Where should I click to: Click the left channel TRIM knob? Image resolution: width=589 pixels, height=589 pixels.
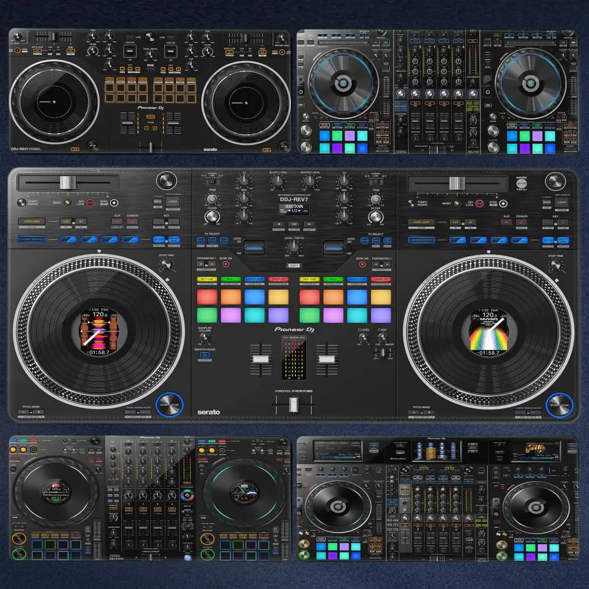click(212, 199)
